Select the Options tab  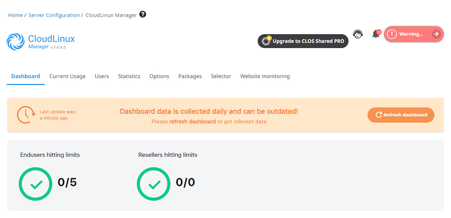click(159, 76)
